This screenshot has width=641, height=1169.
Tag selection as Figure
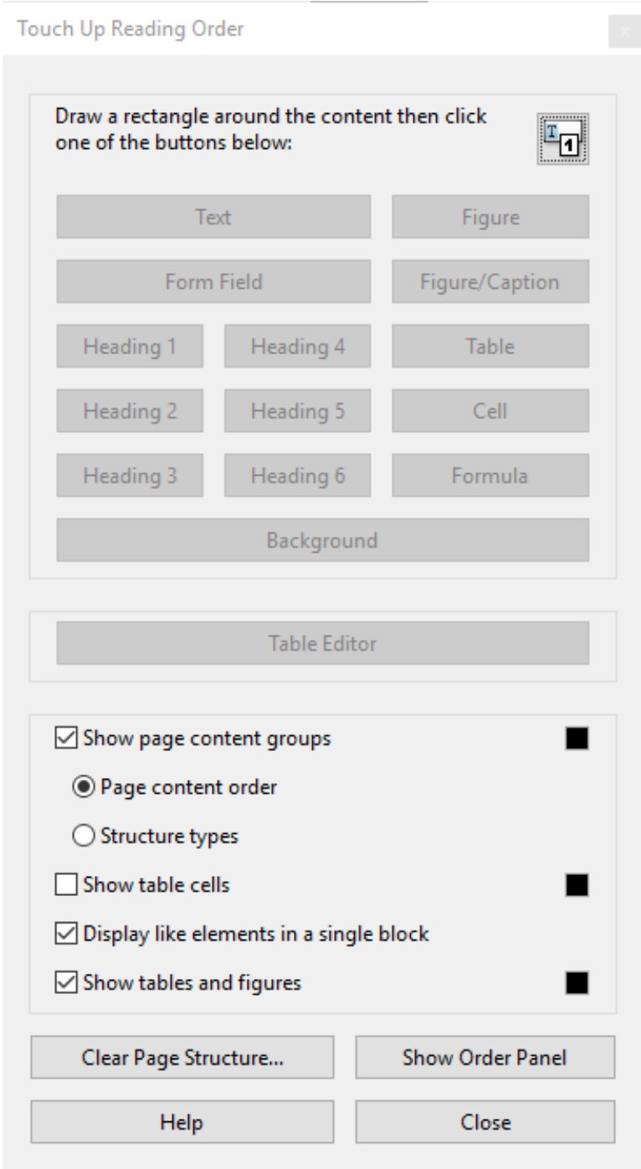point(490,217)
